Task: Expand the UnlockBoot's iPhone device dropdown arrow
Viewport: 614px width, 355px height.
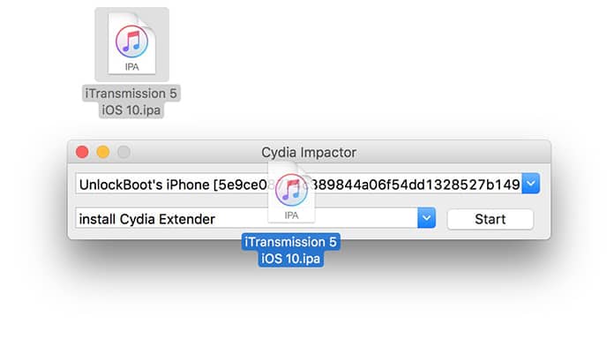Action: pyautogui.click(x=531, y=184)
